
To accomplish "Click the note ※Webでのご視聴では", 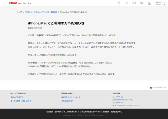I will coord(60,66).
